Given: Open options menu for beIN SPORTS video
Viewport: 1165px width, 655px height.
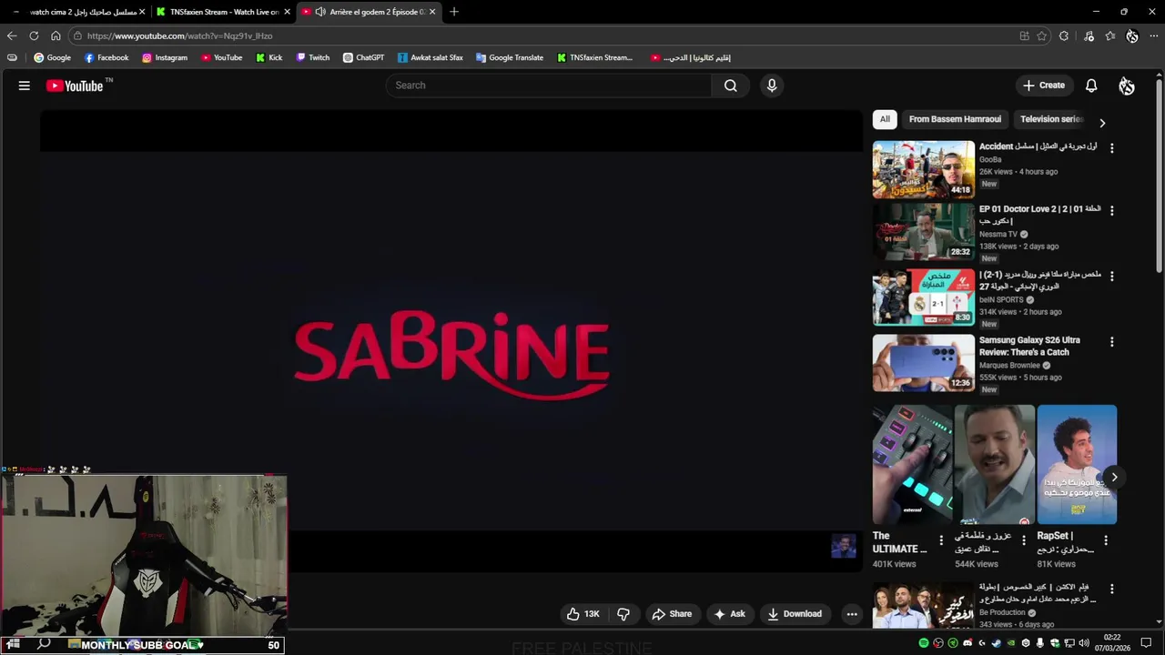Looking at the screenshot, I should [1111, 276].
